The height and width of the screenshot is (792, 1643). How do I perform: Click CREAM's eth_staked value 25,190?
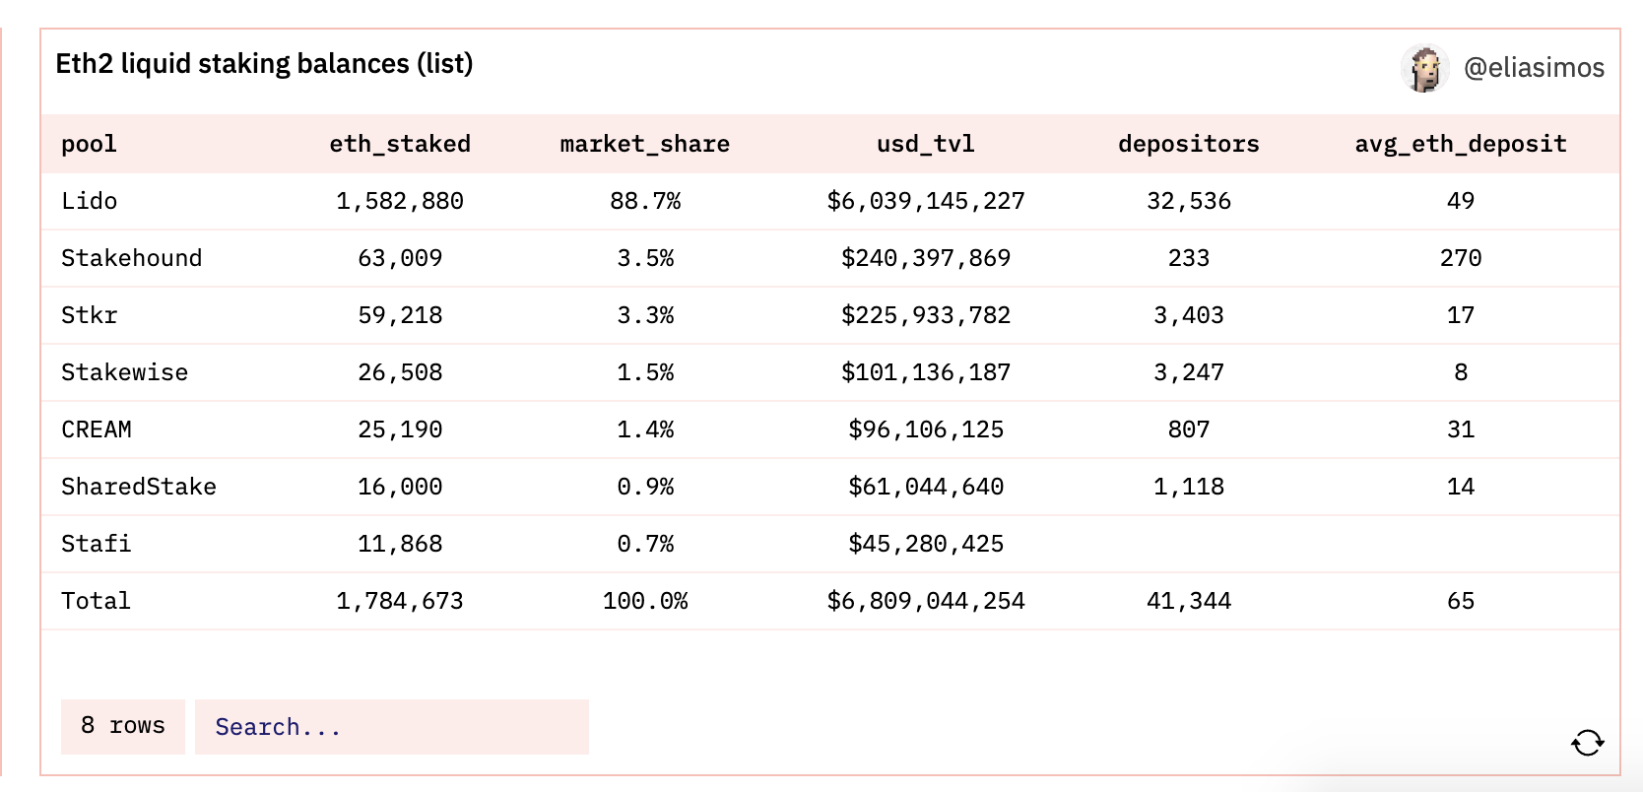[400, 429]
